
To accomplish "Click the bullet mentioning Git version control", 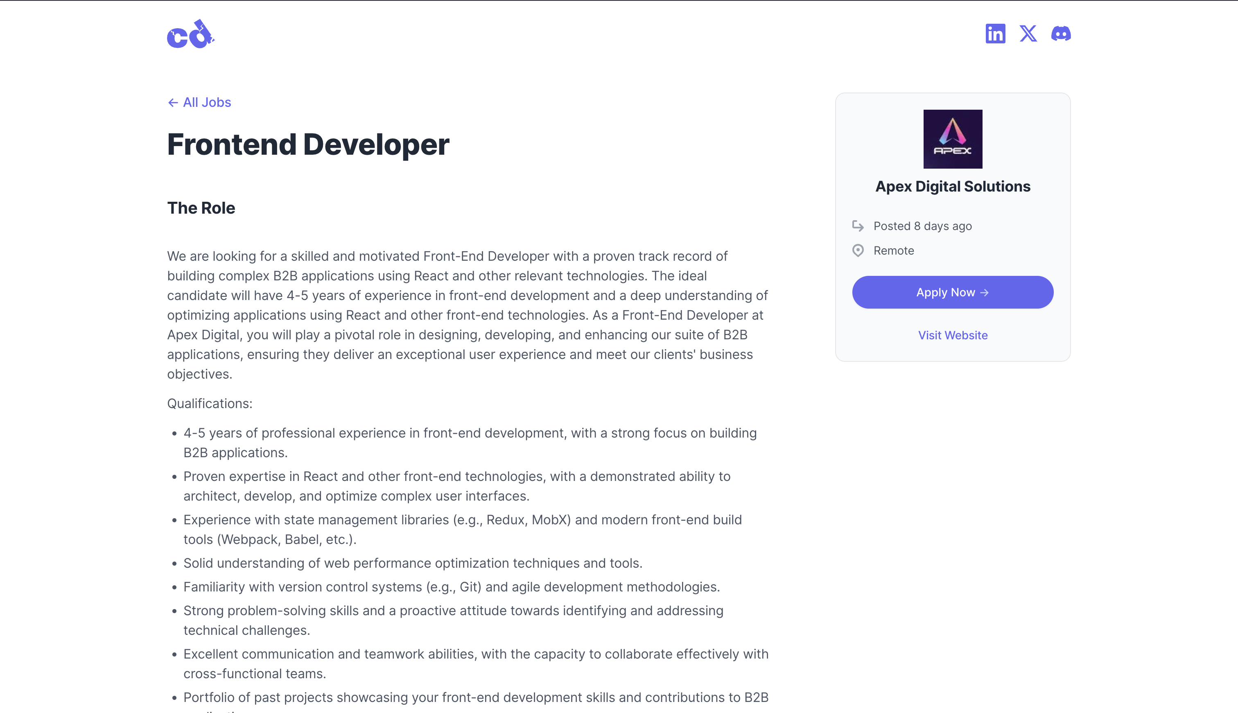I will 452,587.
